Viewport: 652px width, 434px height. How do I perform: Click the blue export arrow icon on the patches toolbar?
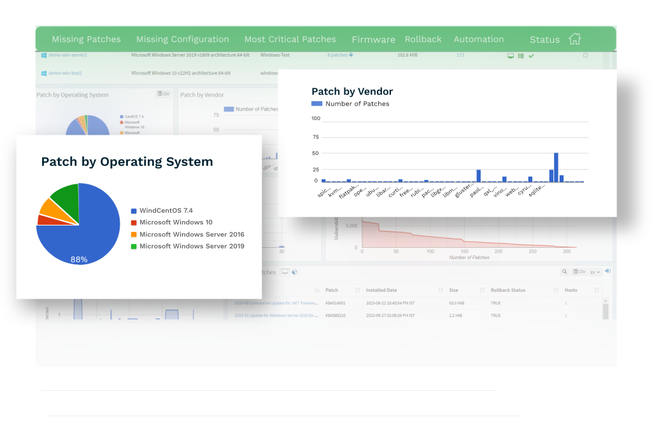[x=608, y=271]
